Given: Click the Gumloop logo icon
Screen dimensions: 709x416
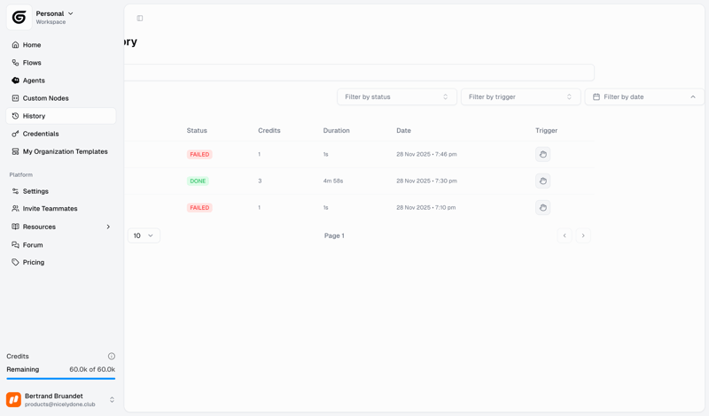Looking at the screenshot, I should pyautogui.click(x=19, y=18).
